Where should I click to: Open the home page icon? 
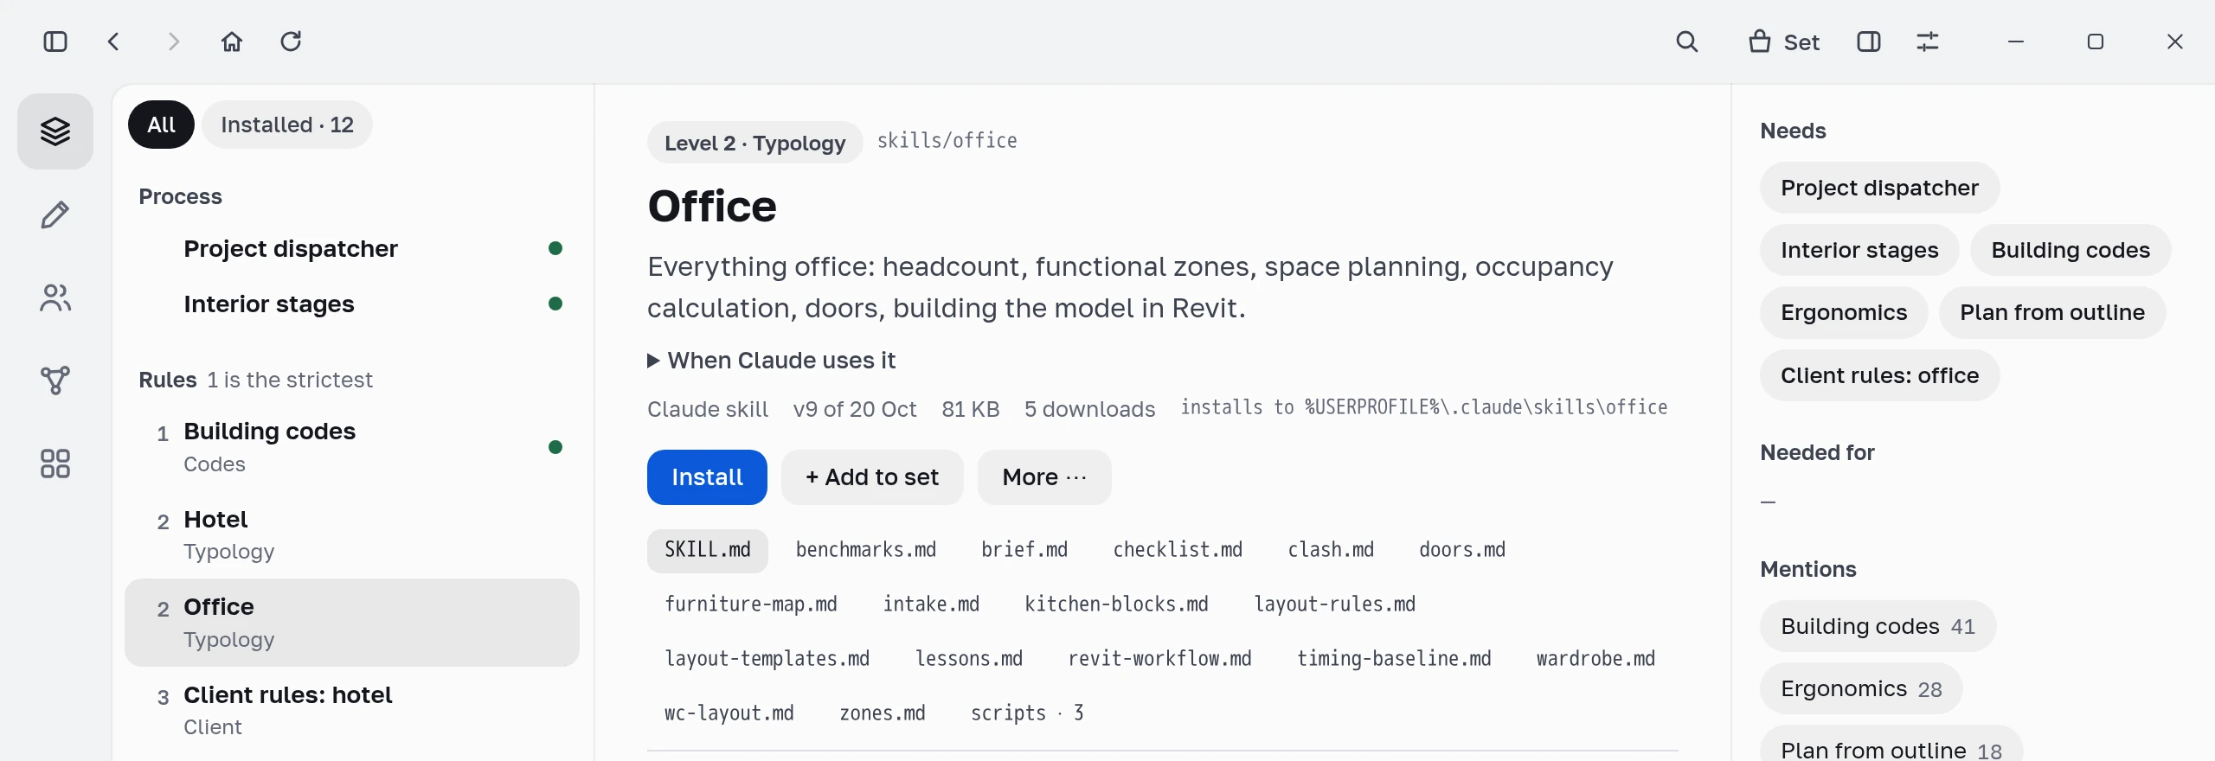[232, 42]
